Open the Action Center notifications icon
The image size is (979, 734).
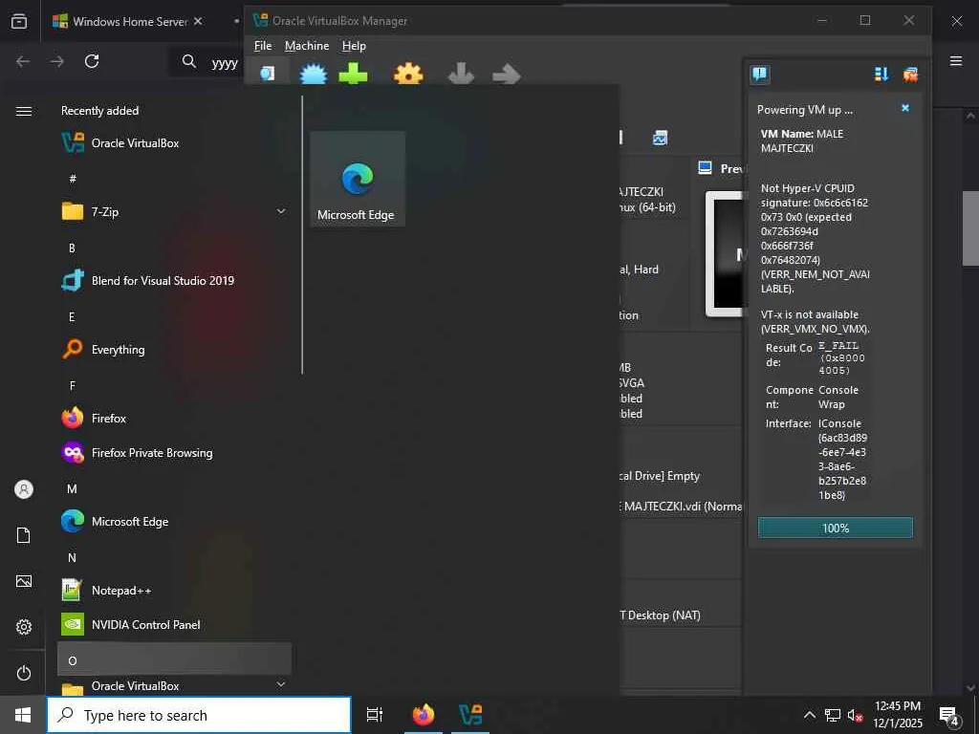pyautogui.click(x=949, y=717)
